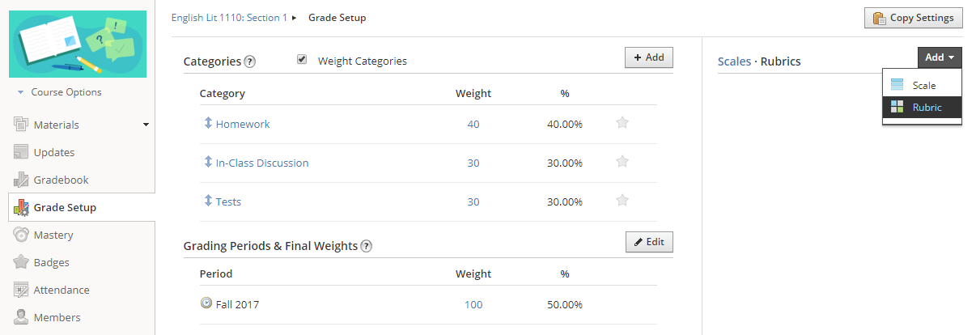Toggle the Weight Categories checkbox
The image size is (976, 335).
[302, 60]
